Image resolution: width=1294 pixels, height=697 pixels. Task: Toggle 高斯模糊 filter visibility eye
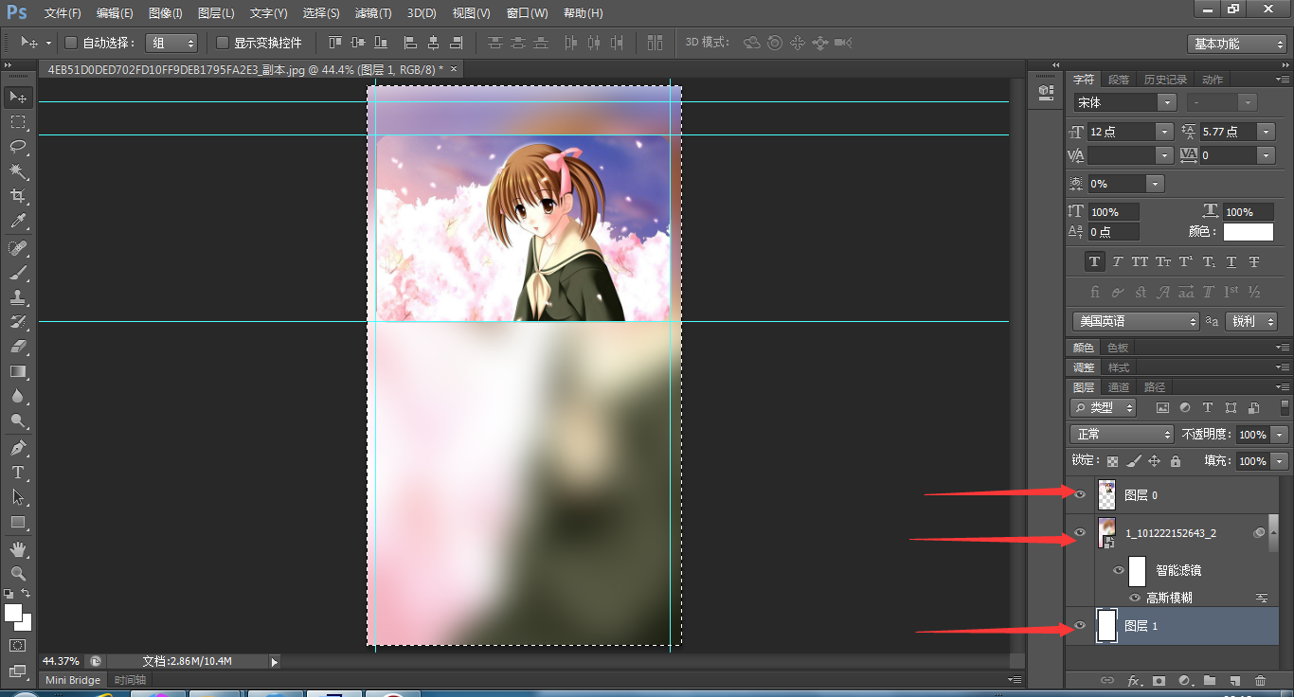[x=1135, y=598]
